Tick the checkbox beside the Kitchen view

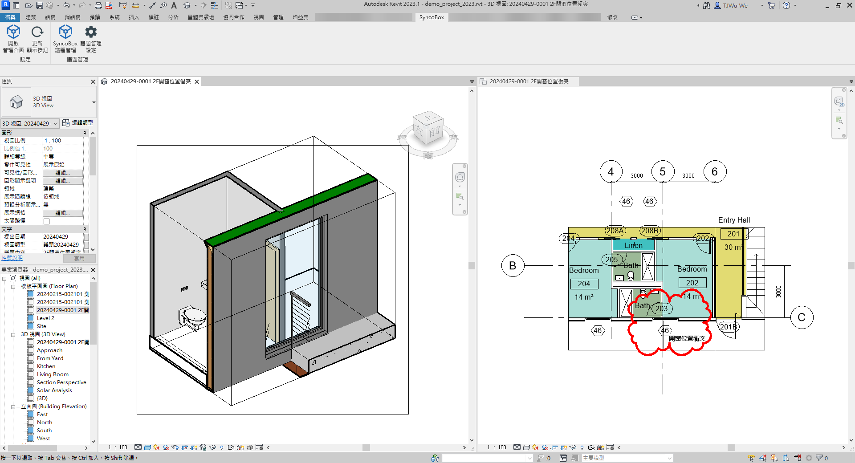point(31,366)
